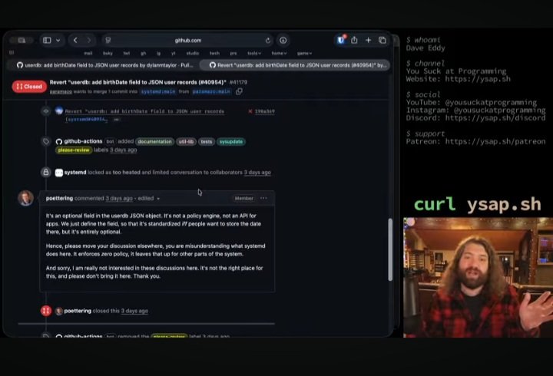Toggle the Safari sidebar icon

point(47,40)
